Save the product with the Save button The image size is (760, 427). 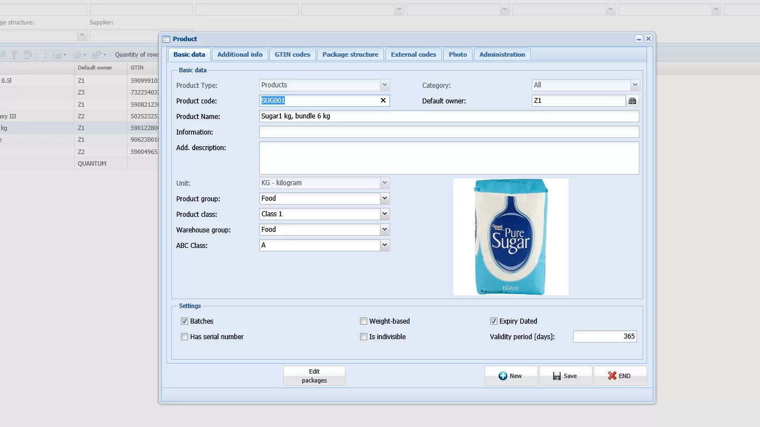click(565, 376)
